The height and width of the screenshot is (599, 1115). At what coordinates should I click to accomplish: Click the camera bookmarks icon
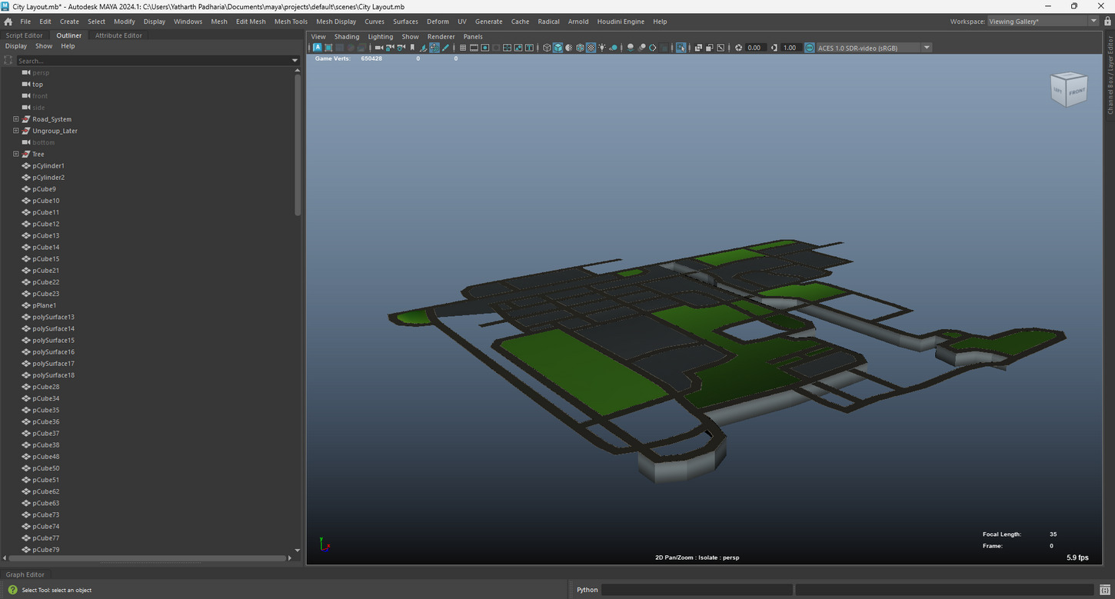[x=412, y=48]
